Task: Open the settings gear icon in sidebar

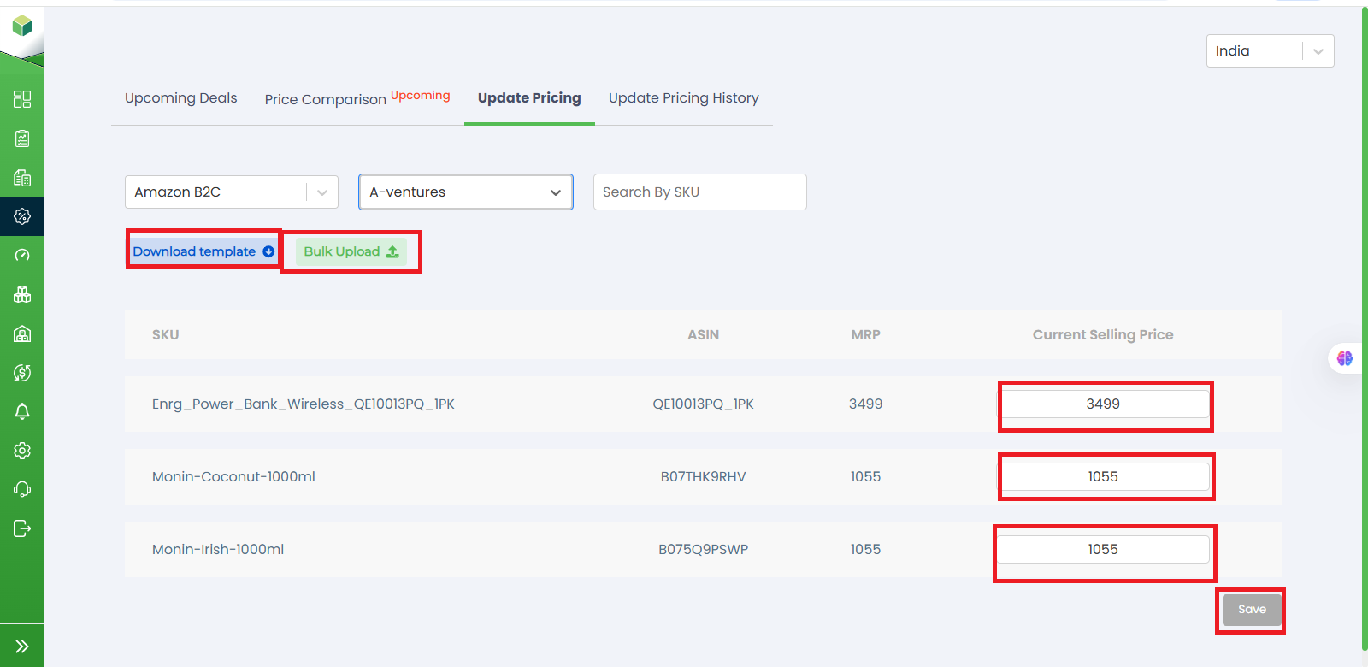Action: pos(22,451)
